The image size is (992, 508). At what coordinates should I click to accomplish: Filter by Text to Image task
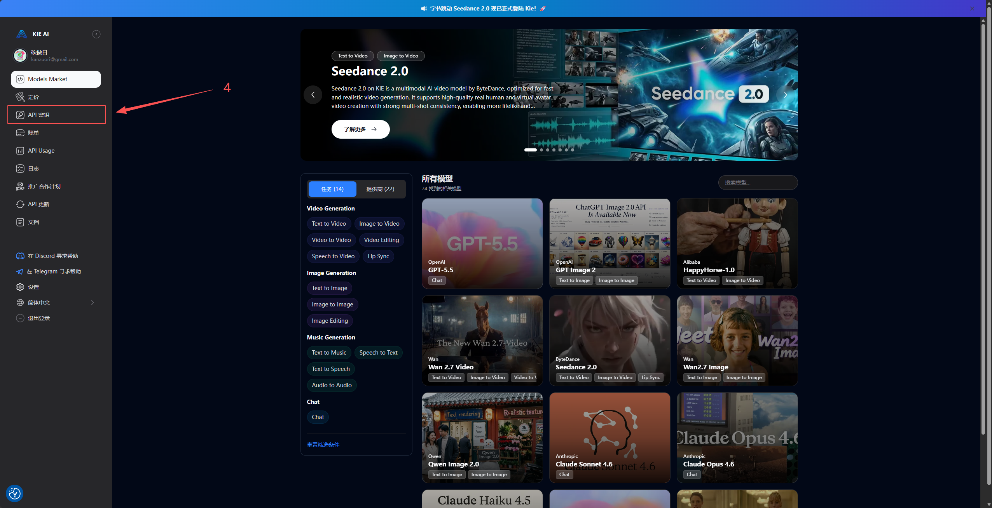(330, 288)
